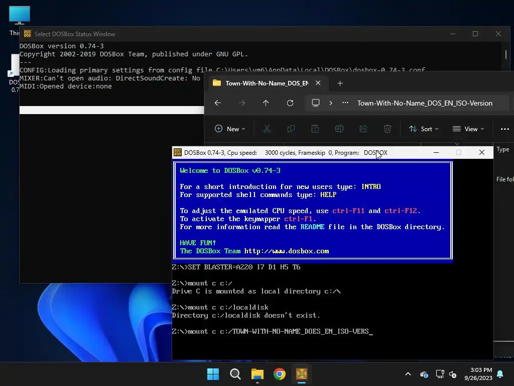514x386 pixels.
Task: Click the 'Directory c:/localdisk doesn't exist.' line
Action: (246, 316)
